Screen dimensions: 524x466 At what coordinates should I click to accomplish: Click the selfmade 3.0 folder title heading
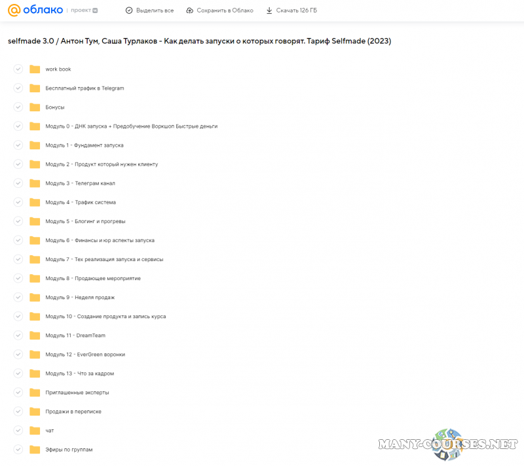200,41
